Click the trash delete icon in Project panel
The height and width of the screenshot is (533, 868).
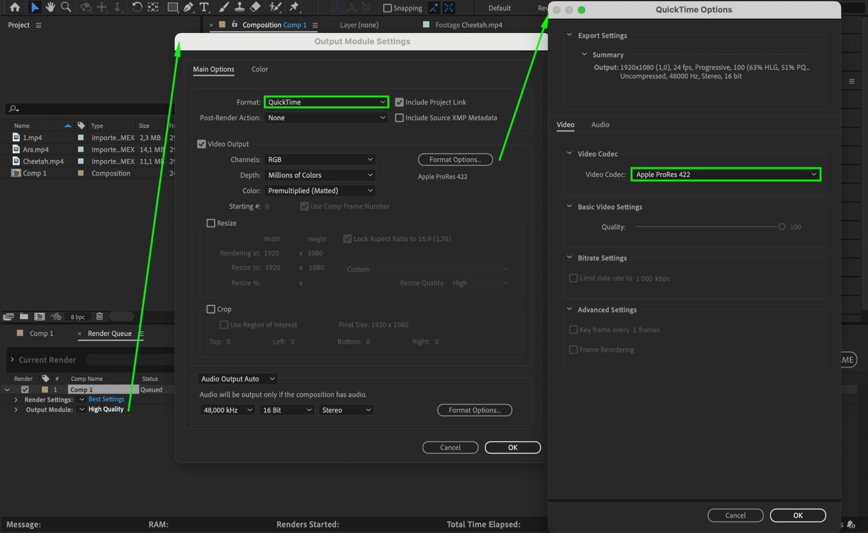click(99, 316)
